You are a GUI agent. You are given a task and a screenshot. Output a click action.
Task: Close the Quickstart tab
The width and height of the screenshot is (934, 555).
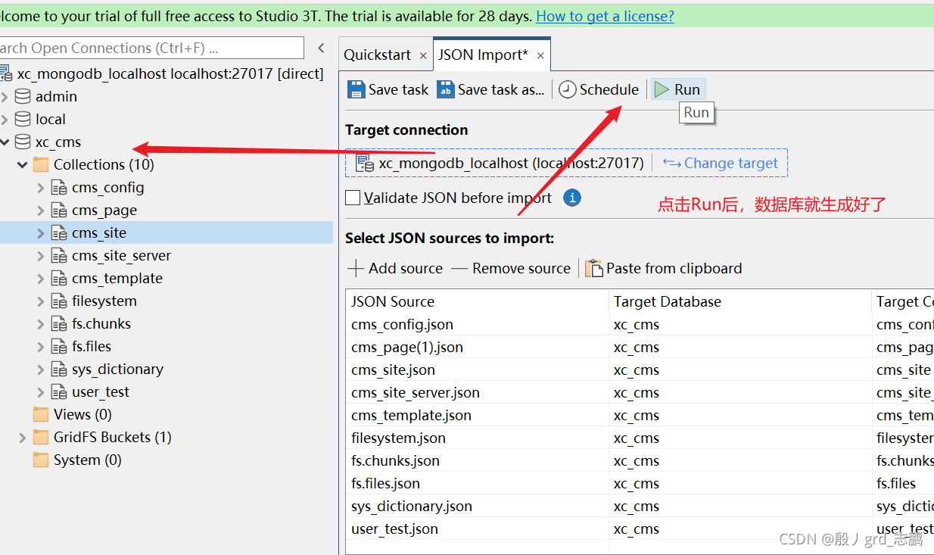(423, 55)
